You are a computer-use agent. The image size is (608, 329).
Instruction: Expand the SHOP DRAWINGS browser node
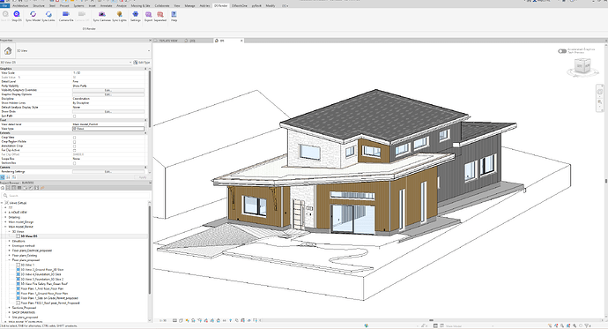tap(10, 312)
